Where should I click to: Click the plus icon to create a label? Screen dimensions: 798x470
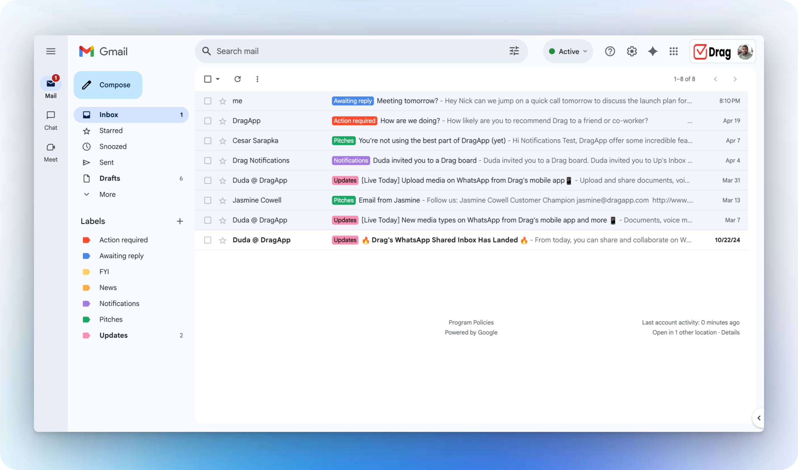click(180, 221)
